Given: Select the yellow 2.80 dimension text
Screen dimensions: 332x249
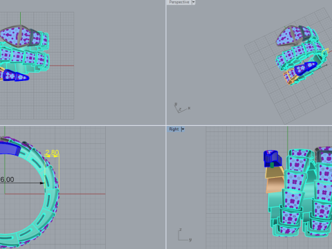Looking at the screenshot, I should (52, 153).
